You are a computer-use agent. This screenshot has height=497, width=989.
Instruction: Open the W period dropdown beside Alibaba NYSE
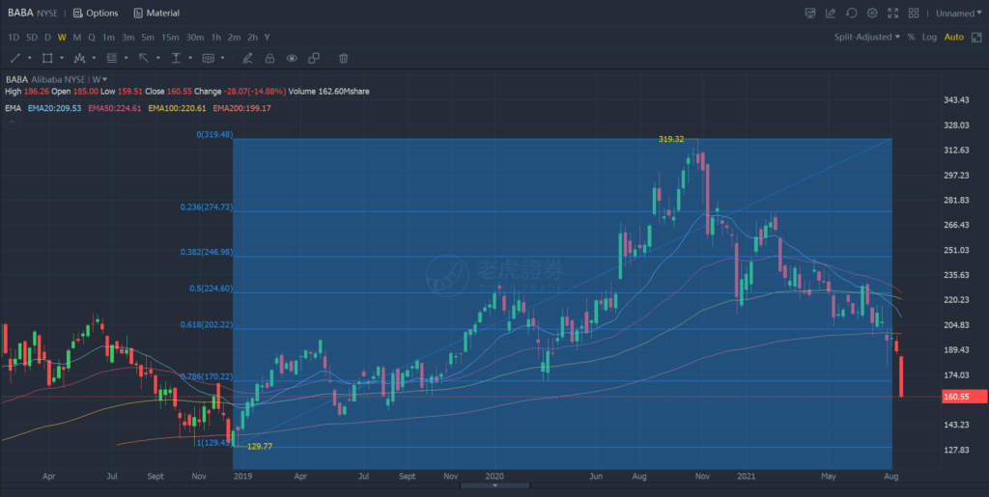99,79
